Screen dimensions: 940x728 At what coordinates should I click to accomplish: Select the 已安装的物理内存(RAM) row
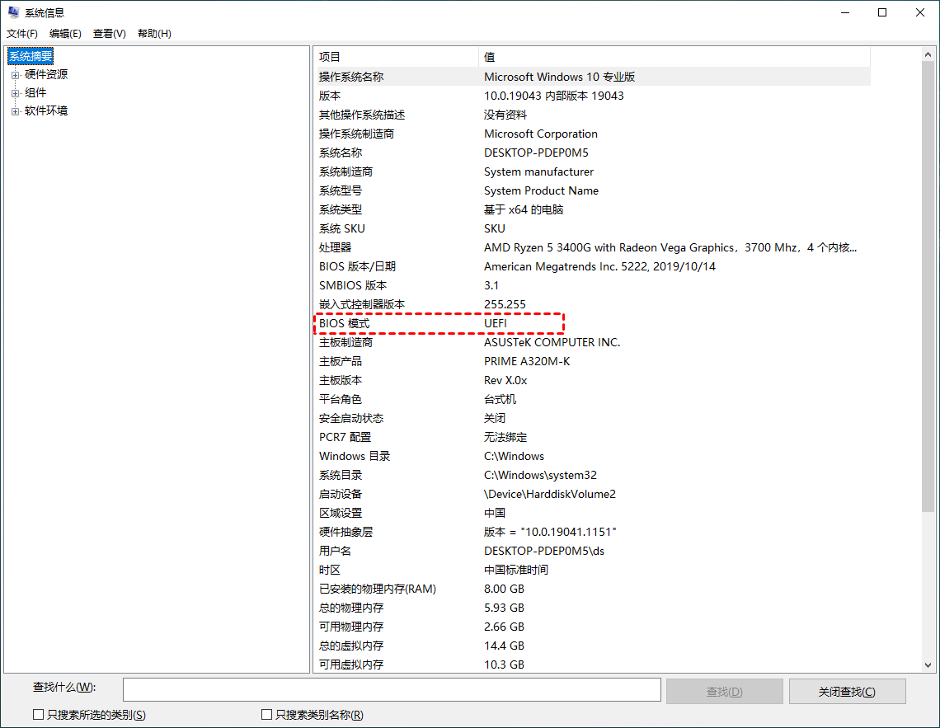(592, 589)
